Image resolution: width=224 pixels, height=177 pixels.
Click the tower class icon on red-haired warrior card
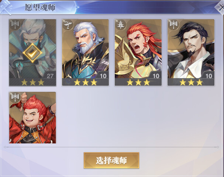coord(121,25)
